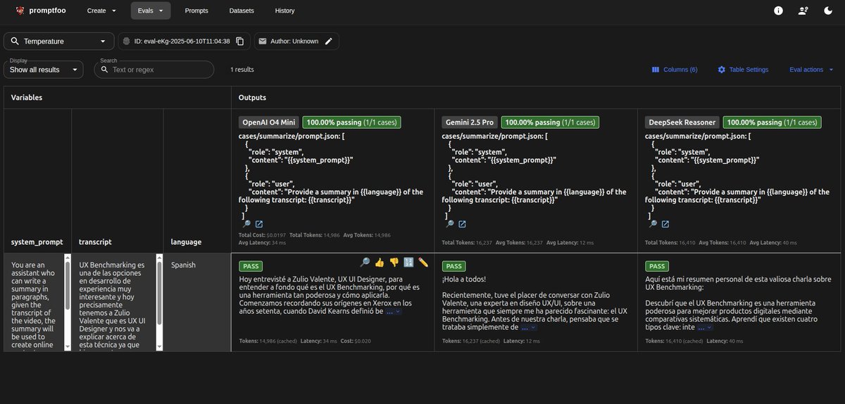Go to the History page
The height and width of the screenshot is (404, 845).
coord(285,11)
